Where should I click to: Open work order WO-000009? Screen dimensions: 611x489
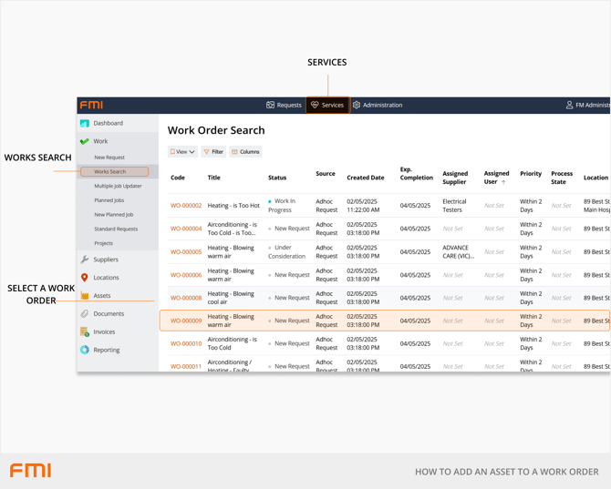[x=186, y=321]
